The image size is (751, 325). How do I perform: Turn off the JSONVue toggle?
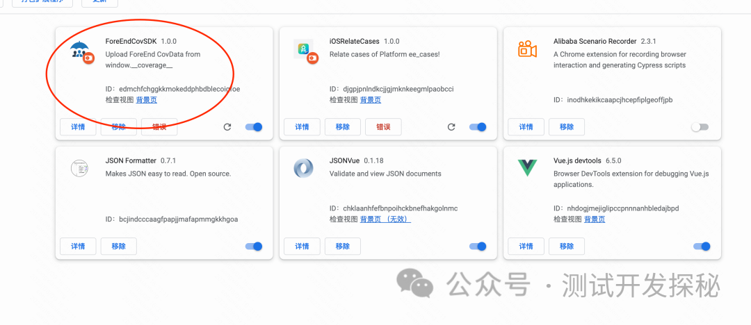(478, 246)
